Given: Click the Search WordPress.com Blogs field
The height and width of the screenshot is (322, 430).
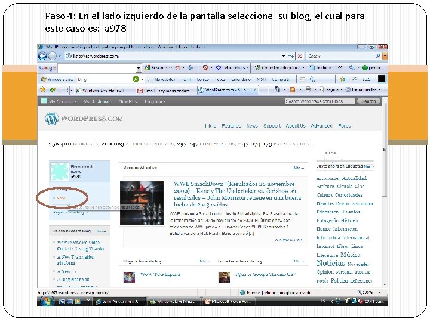Looking at the screenshot, I should click(x=320, y=101).
